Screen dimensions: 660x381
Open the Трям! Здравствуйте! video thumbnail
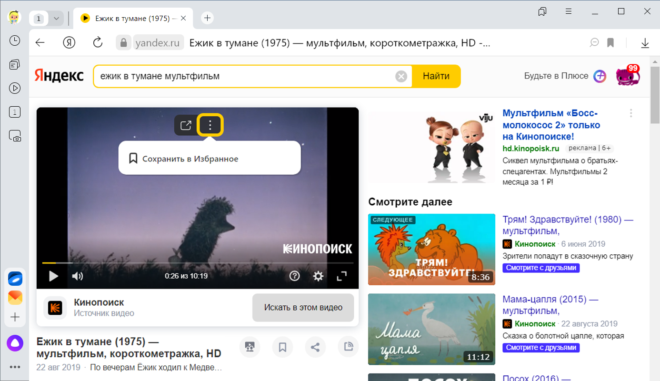(x=432, y=250)
